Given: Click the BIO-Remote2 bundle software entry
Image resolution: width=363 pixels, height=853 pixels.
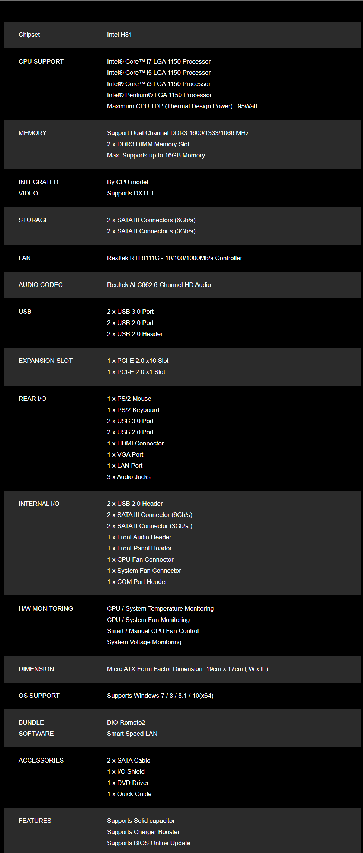Looking at the screenshot, I should coord(126,722).
